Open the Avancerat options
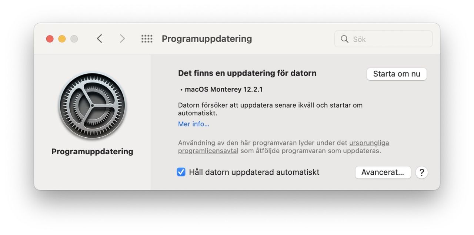This screenshot has width=474, height=235. point(383,172)
